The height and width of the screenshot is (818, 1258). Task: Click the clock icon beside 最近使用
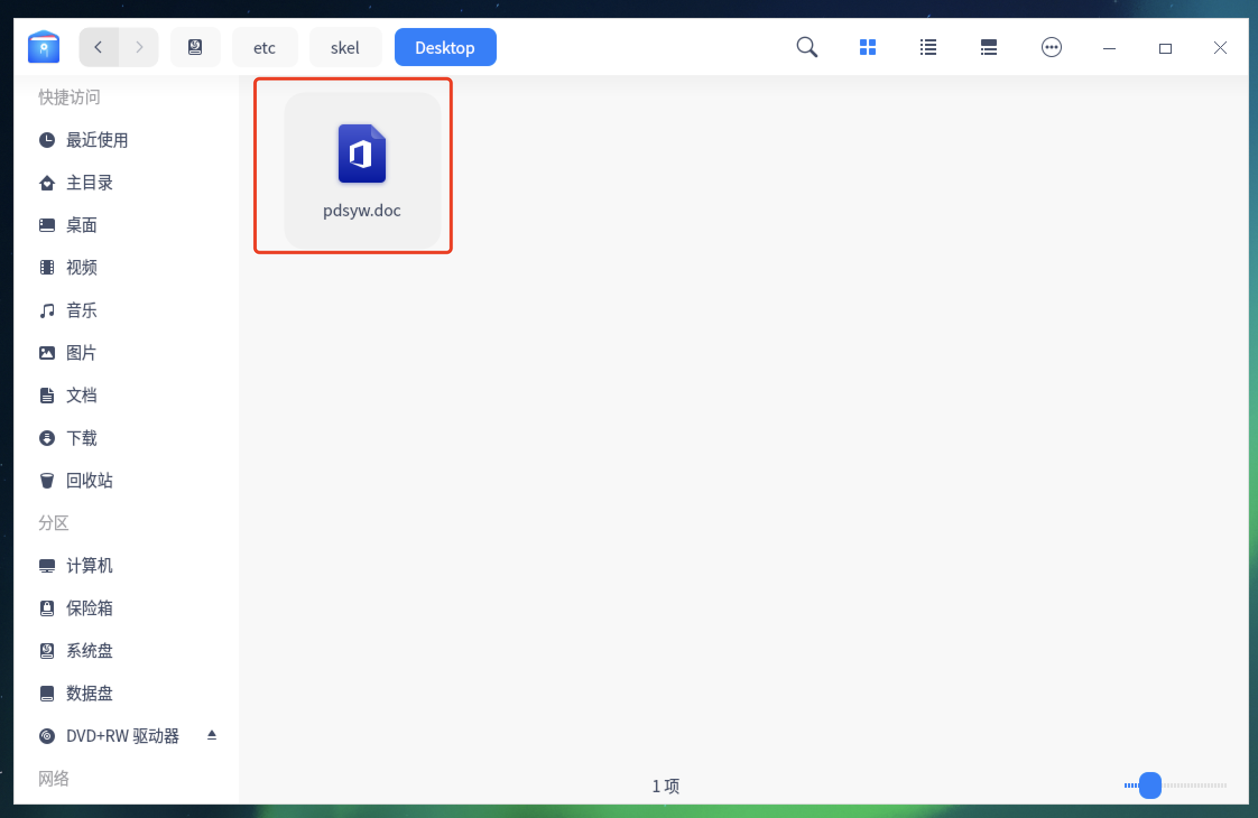47,140
